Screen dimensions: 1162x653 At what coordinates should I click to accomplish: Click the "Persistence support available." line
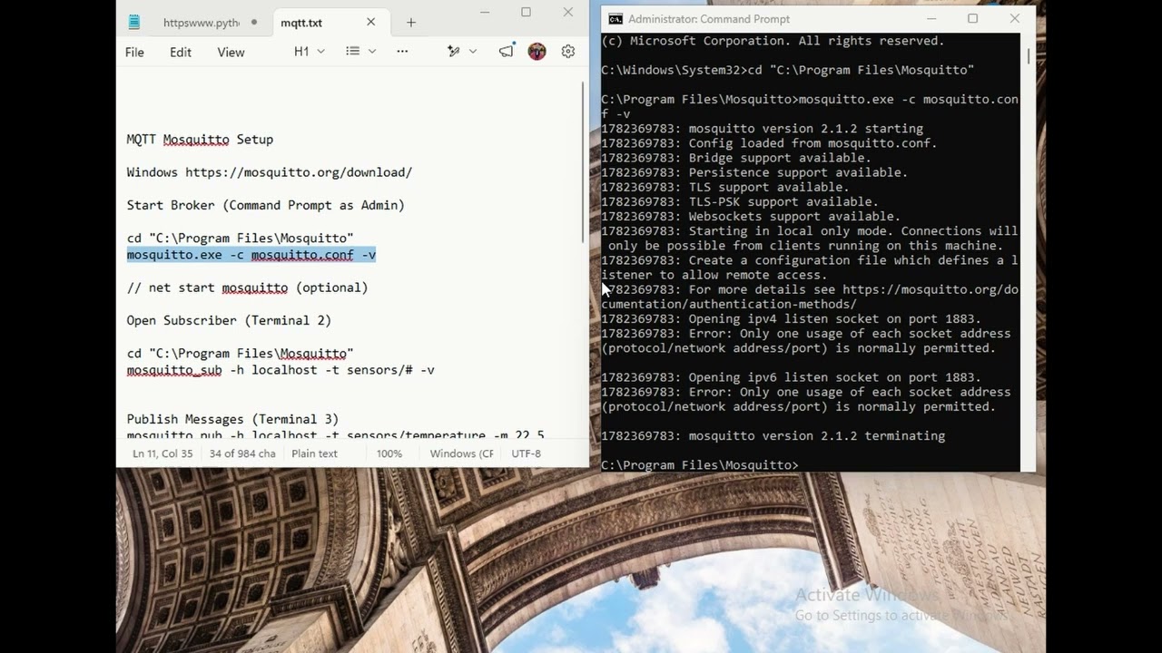pos(754,172)
